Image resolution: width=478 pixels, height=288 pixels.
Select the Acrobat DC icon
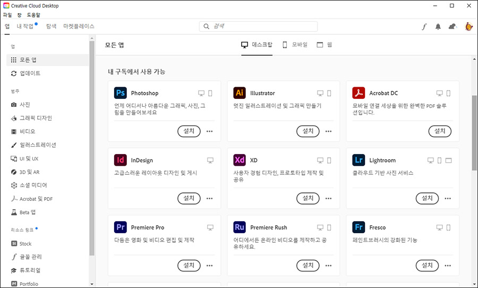click(358, 93)
